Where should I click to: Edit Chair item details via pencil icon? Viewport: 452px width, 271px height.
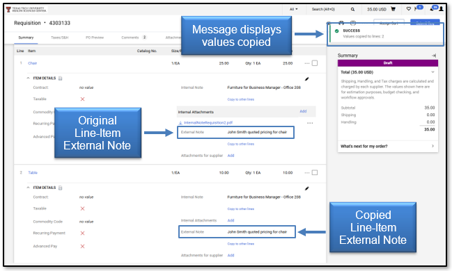(307, 79)
